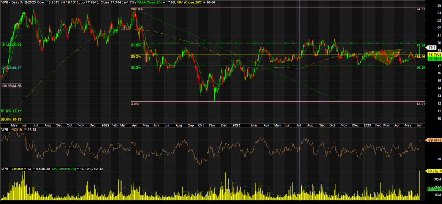Select the 24.71 Fibonacci price label
This screenshot has height=204, width=442.
pyautogui.click(x=420, y=9)
